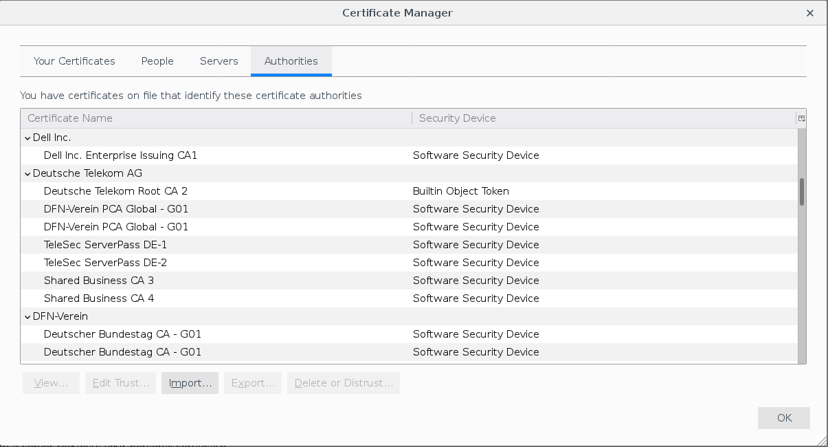This screenshot has width=828, height=447.
Task: Select the TeleSec ServerPass DE-2 row
Action: point(409,263)
